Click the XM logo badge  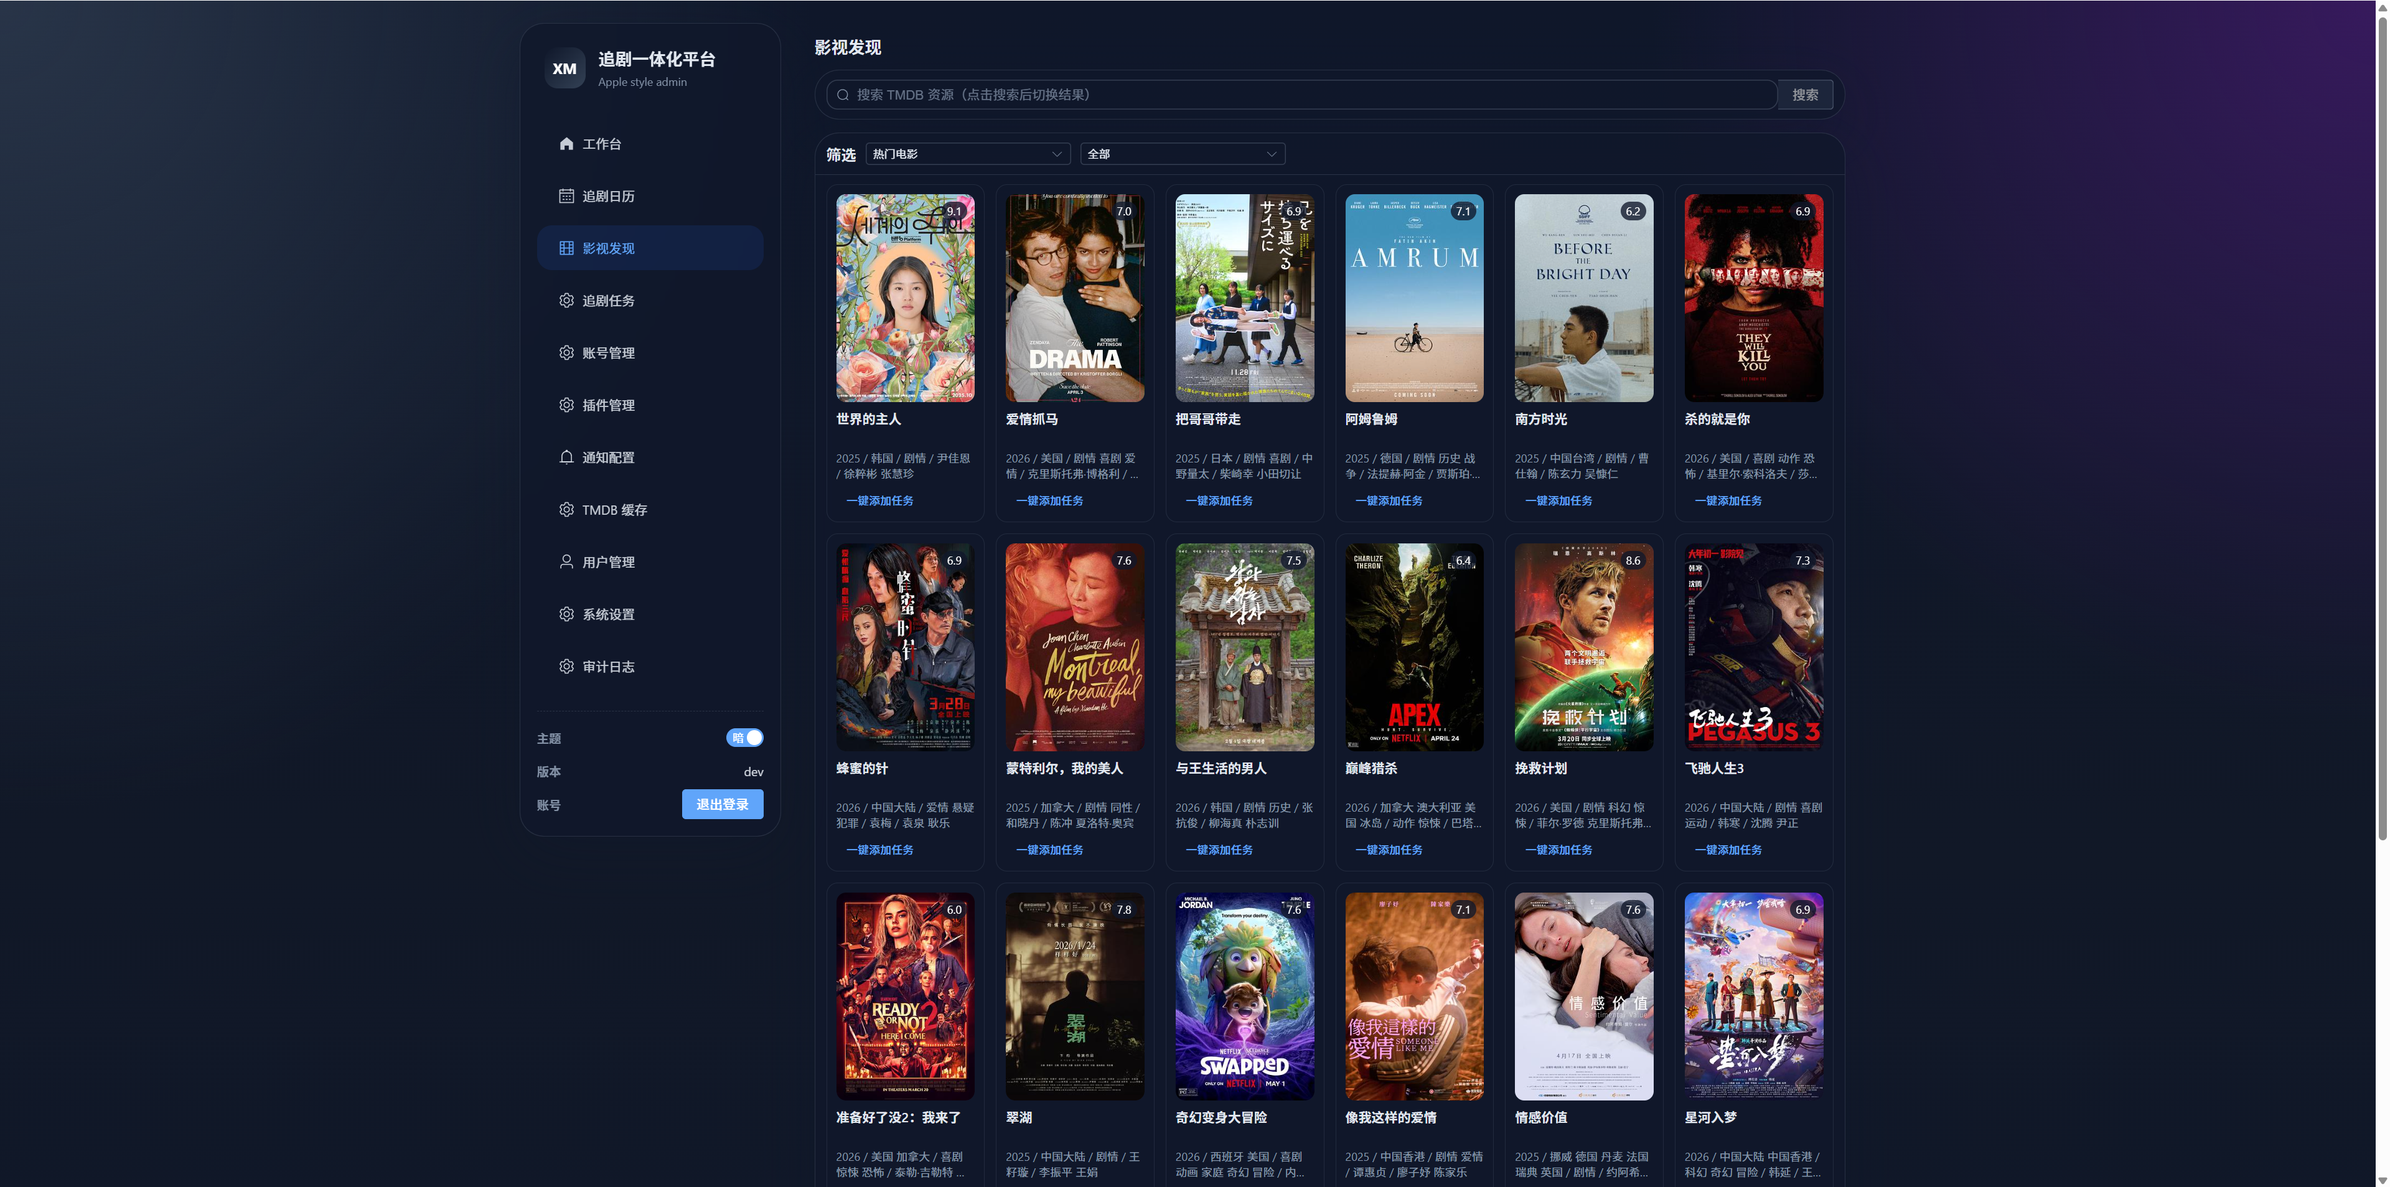(564, 68)
